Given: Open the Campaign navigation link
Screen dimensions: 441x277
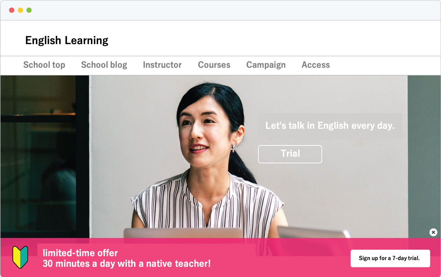Looking at the screenshot, I should [266, 65].
